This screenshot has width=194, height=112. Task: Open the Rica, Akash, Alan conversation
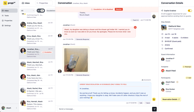(x=37, y=79)
